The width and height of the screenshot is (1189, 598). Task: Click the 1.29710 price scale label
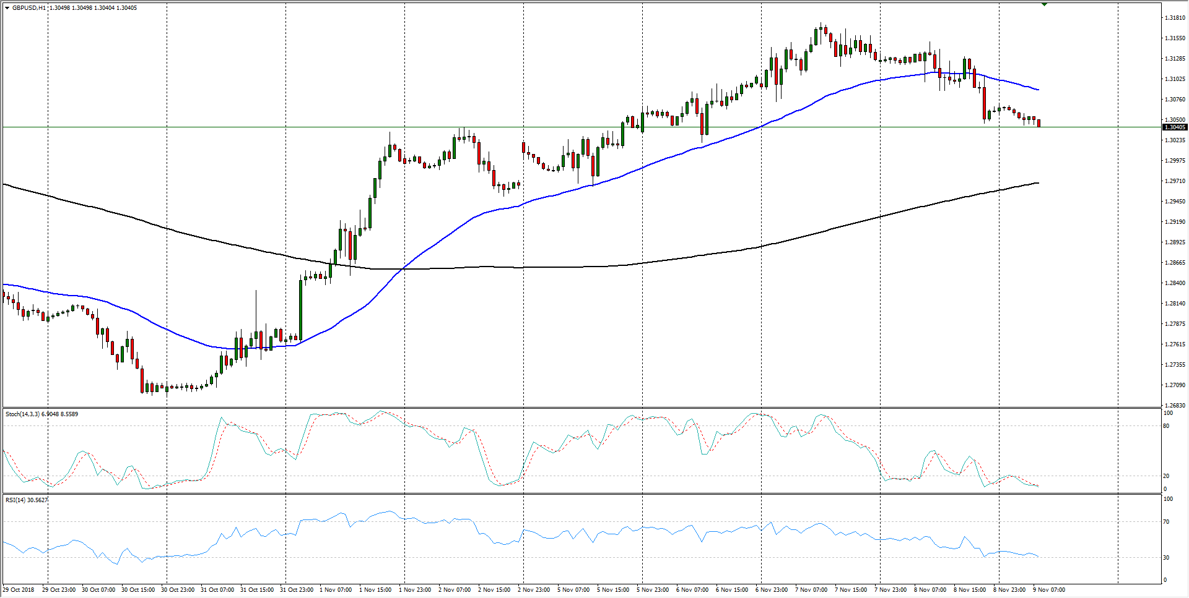click(x=1175, y=181)
